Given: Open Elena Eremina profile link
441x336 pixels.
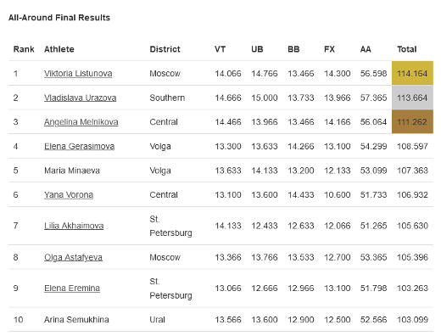Looking at the screenshot, I should (72, 288).
